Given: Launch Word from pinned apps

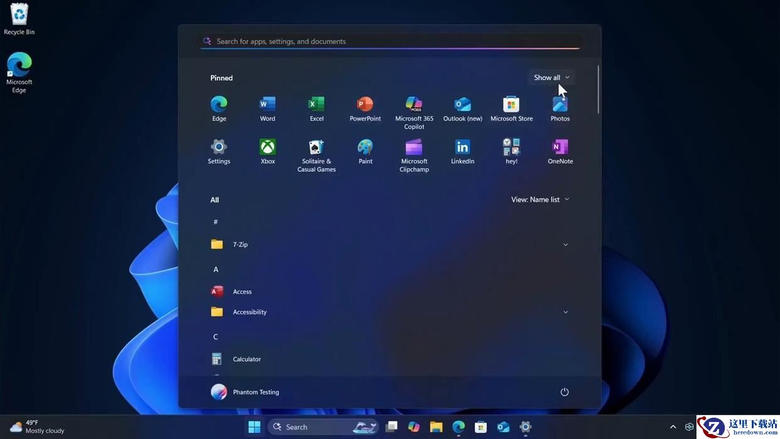Looking at the screenshot, I should coord(268,109).
